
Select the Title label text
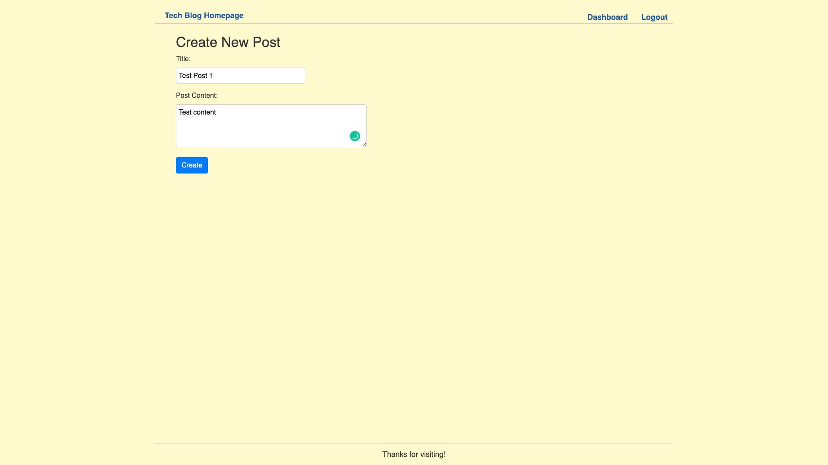click(x=183, y=59)
